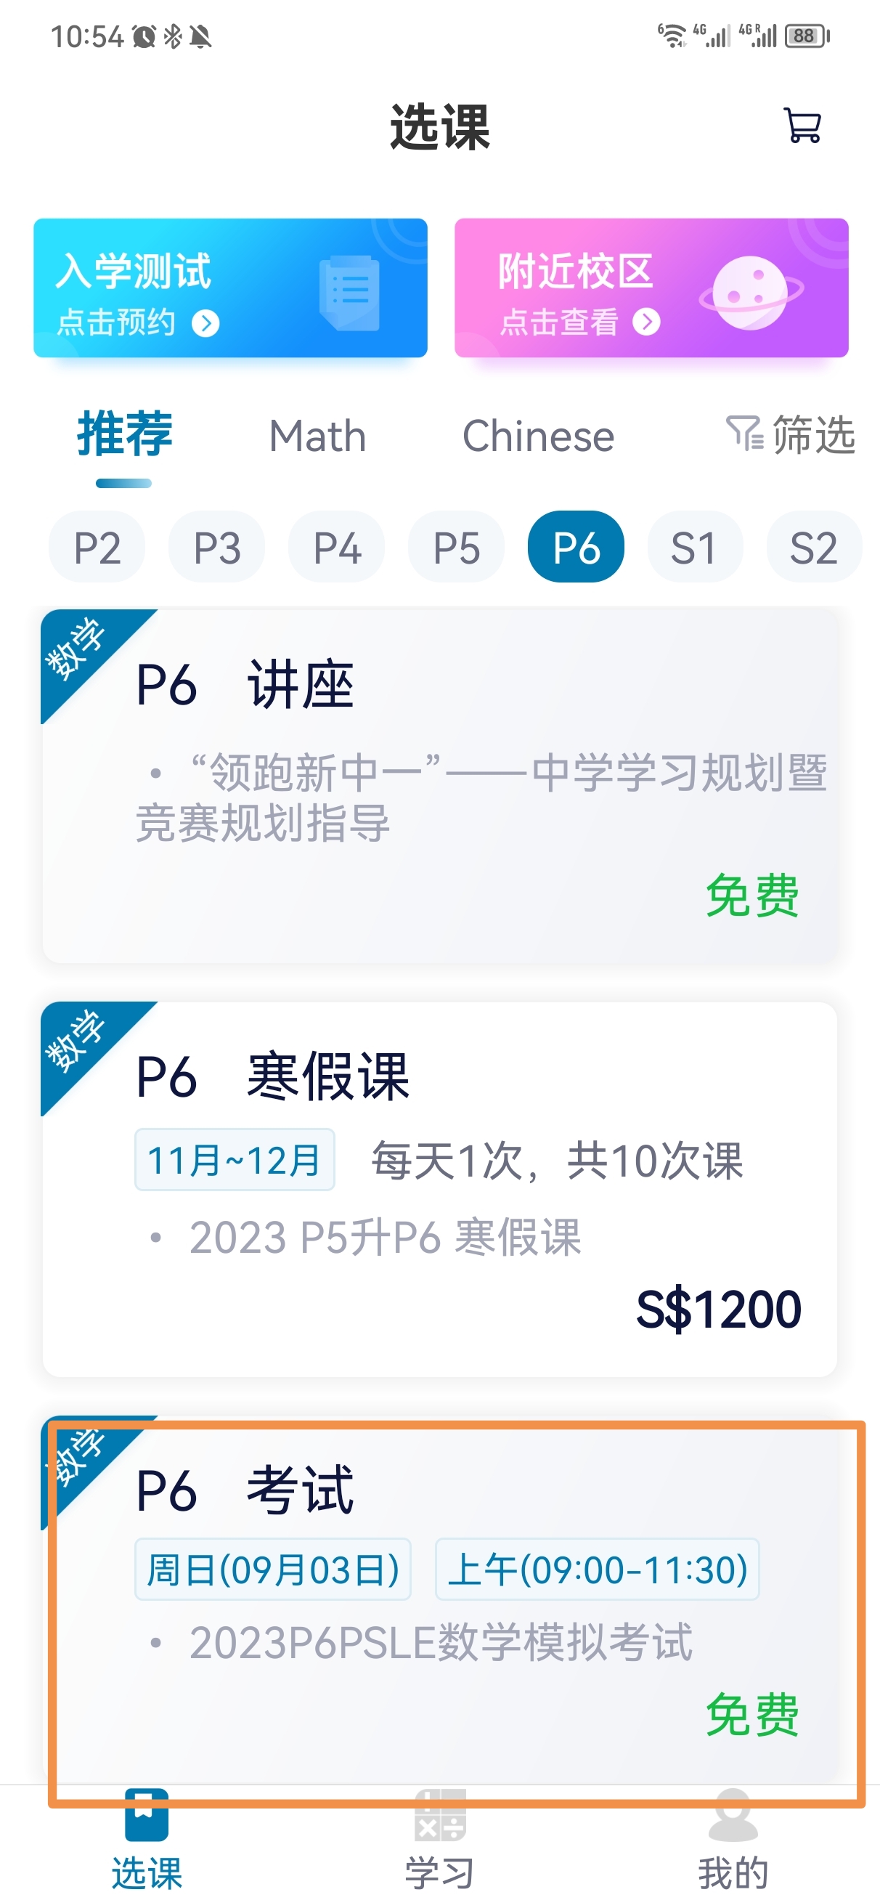880x1900 pixels.
Task: Select the P2 grade chip
Action: (x=97, y=547)
